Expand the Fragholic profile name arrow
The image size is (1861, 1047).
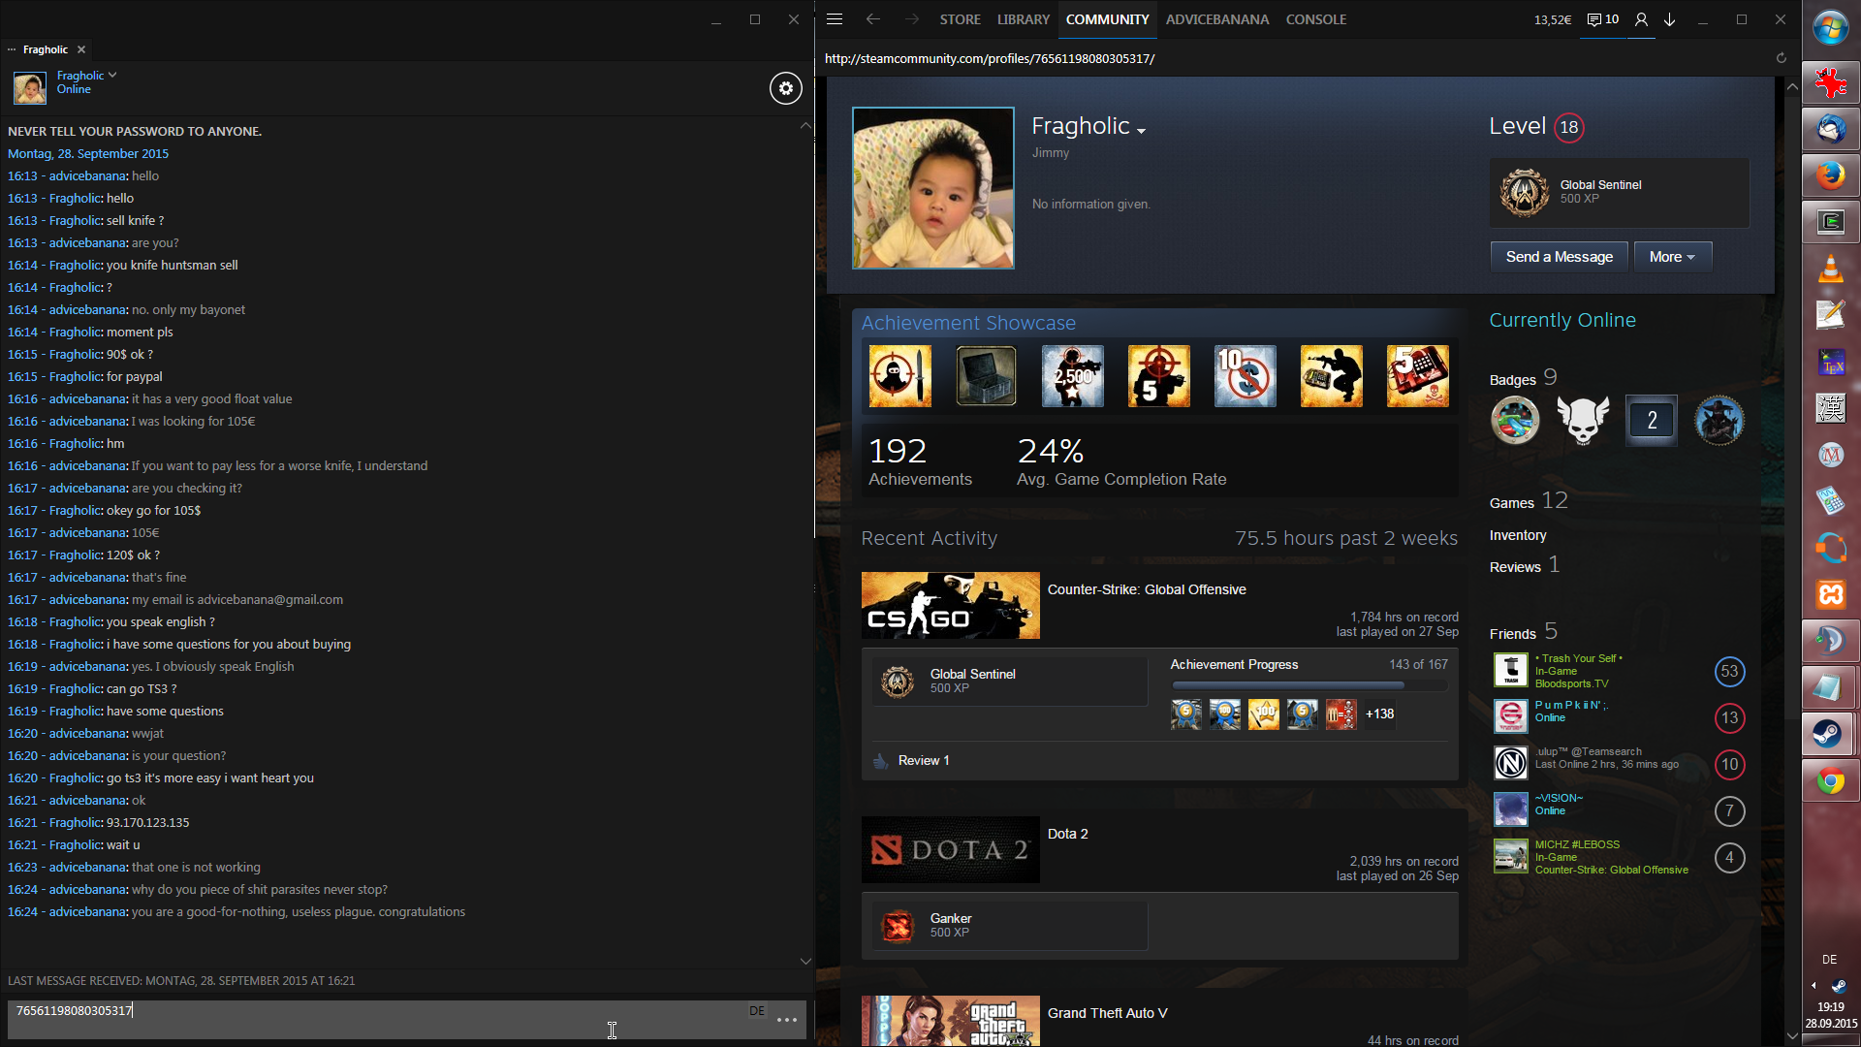(x=1141, y=131)
